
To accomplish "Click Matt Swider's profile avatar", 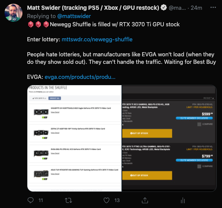I will (x=13, y=13).
